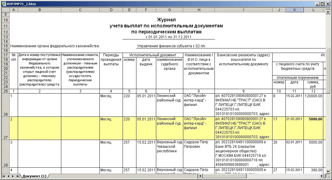Image resolution: width=332 pixels, height=180 pixels.
Task: Click the date range 'с 01.01.2011 по 31.12.2011'
Action: [169, 37]
